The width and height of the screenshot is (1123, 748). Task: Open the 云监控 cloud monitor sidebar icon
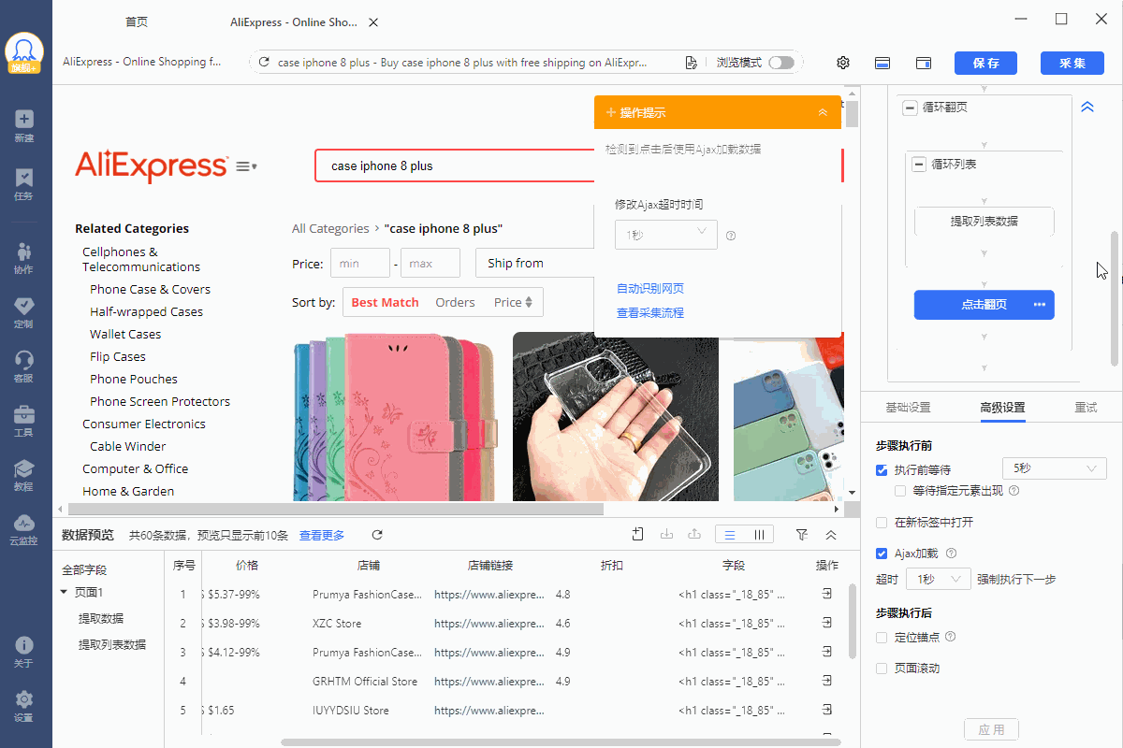tap(24, 528)
